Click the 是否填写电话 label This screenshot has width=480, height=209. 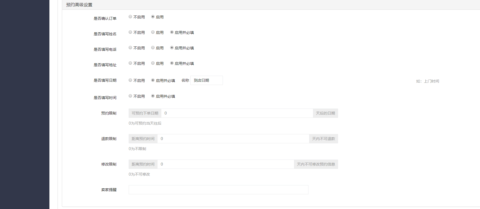point(105,49)
